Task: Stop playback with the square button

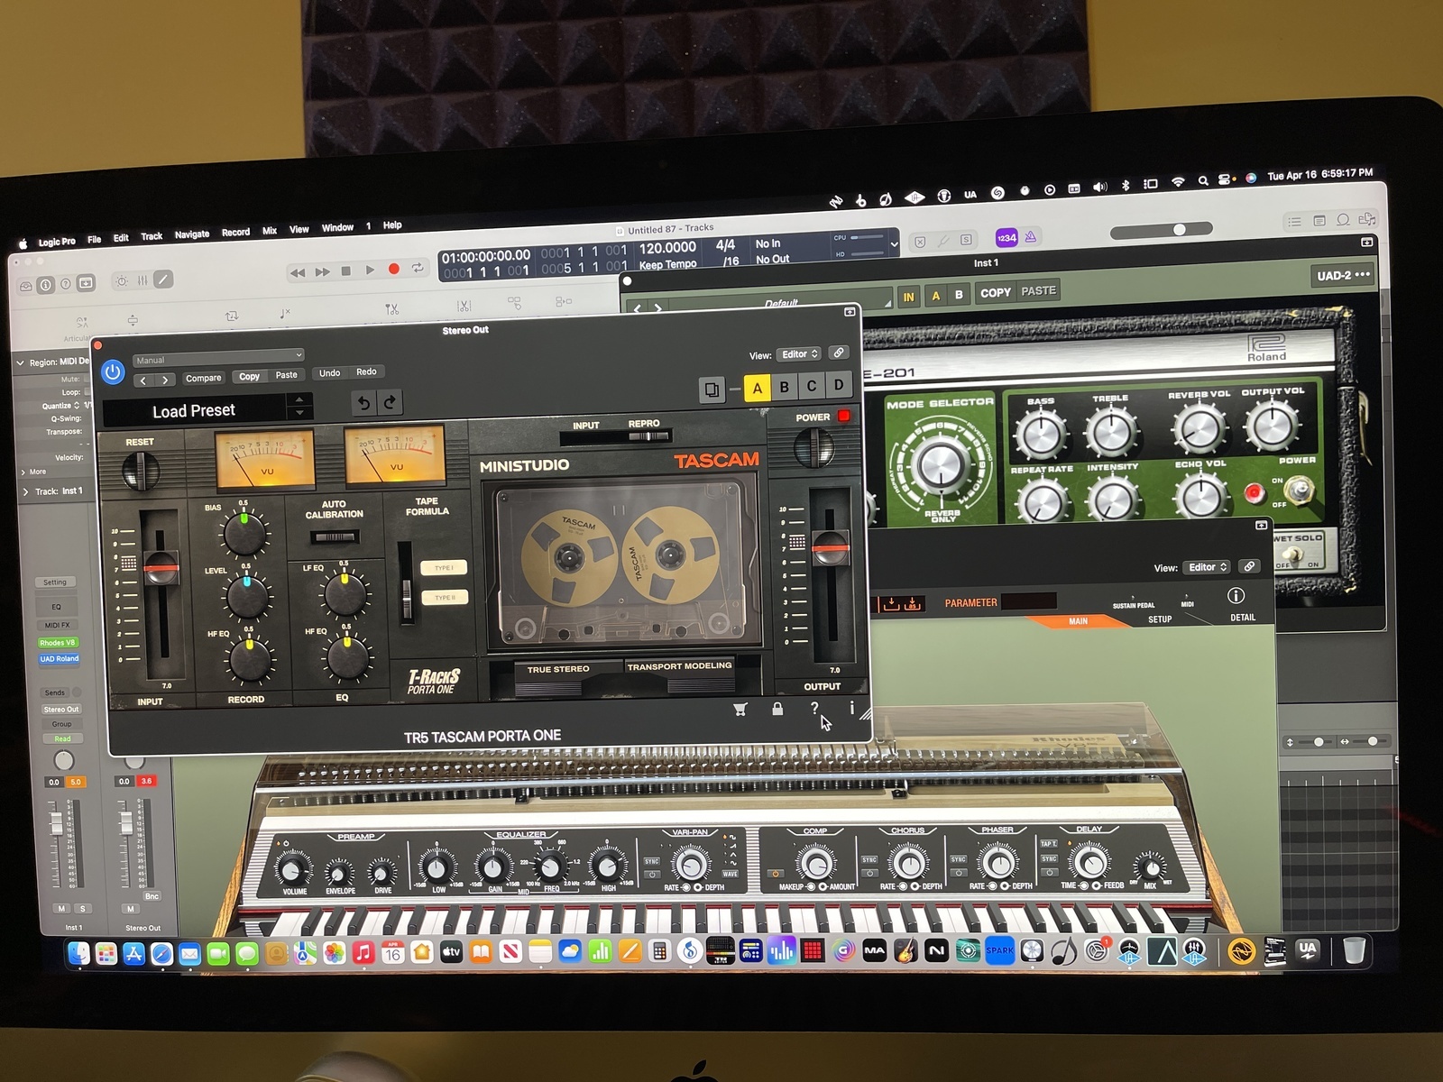Action: point(345,270)
